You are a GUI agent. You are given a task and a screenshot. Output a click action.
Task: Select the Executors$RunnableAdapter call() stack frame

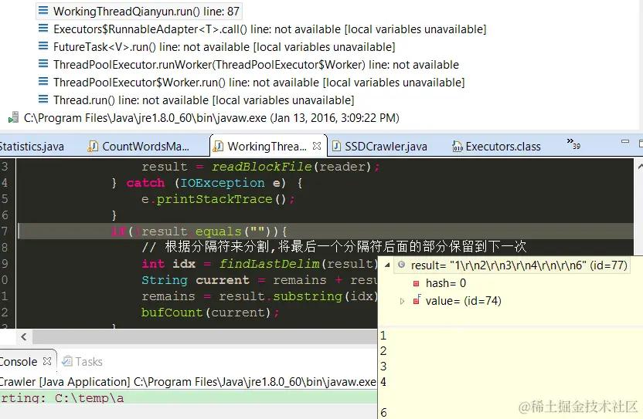pyautogui.click(x=270, y=29)
